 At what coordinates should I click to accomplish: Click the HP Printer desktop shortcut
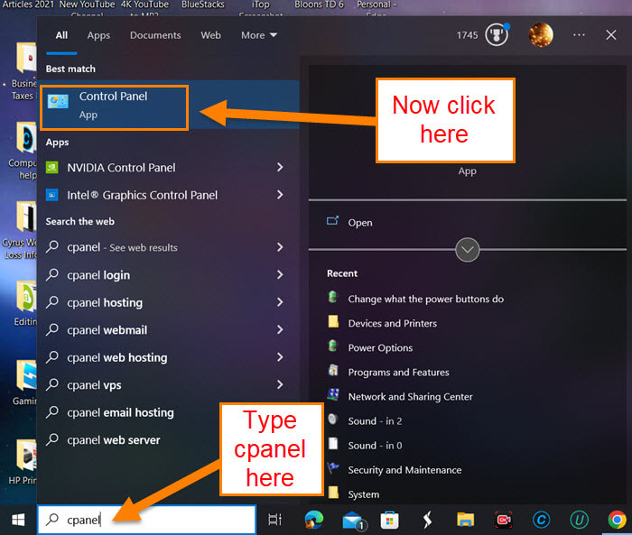point(24,462)
